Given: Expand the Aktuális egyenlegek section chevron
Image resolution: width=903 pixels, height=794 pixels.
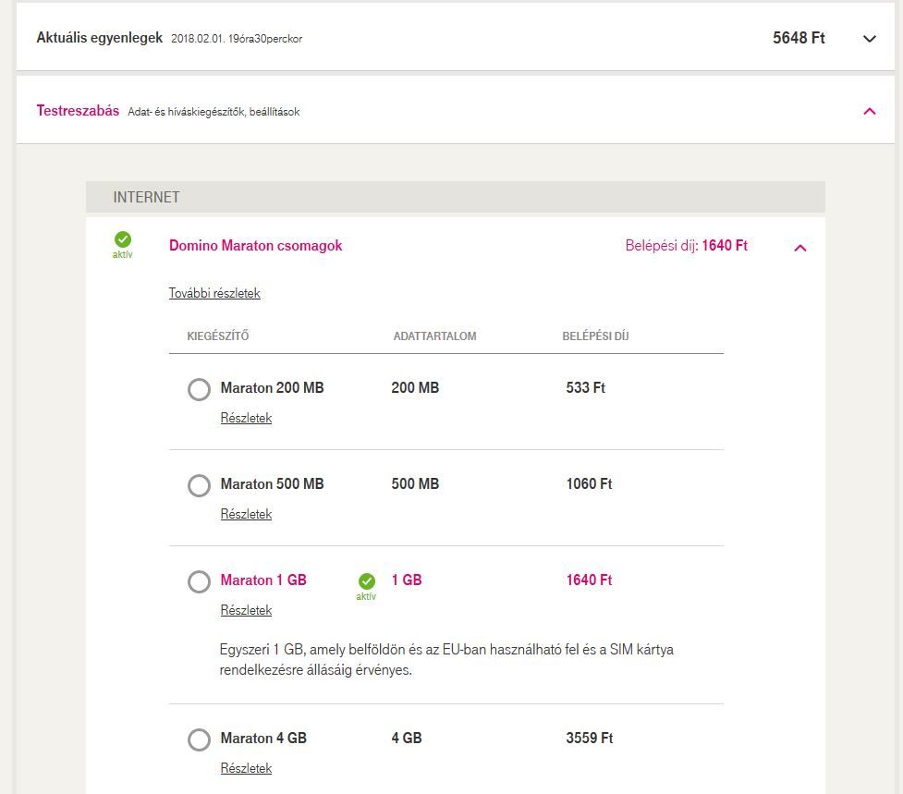Looking at the screenshot, I should pyautogui.click(x=869, y=39).
